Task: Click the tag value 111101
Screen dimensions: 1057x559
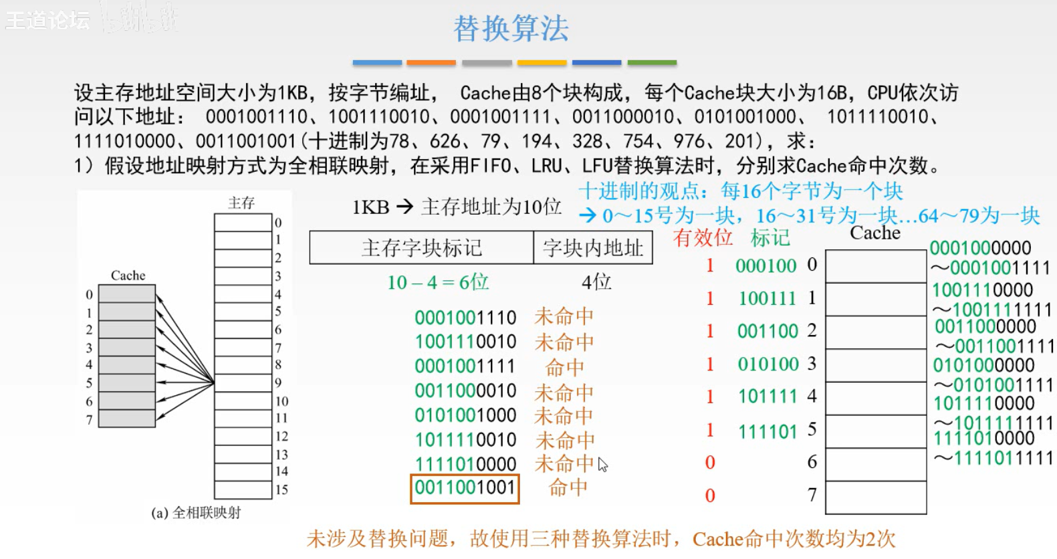Action: [767, 431]
